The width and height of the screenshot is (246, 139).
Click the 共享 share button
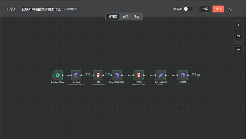[x=205, y=9]
